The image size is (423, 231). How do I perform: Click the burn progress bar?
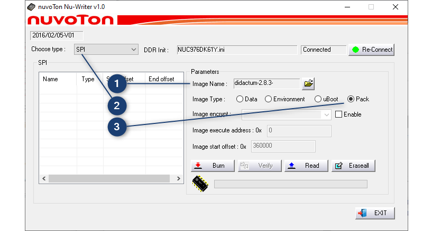click(290, 184)
